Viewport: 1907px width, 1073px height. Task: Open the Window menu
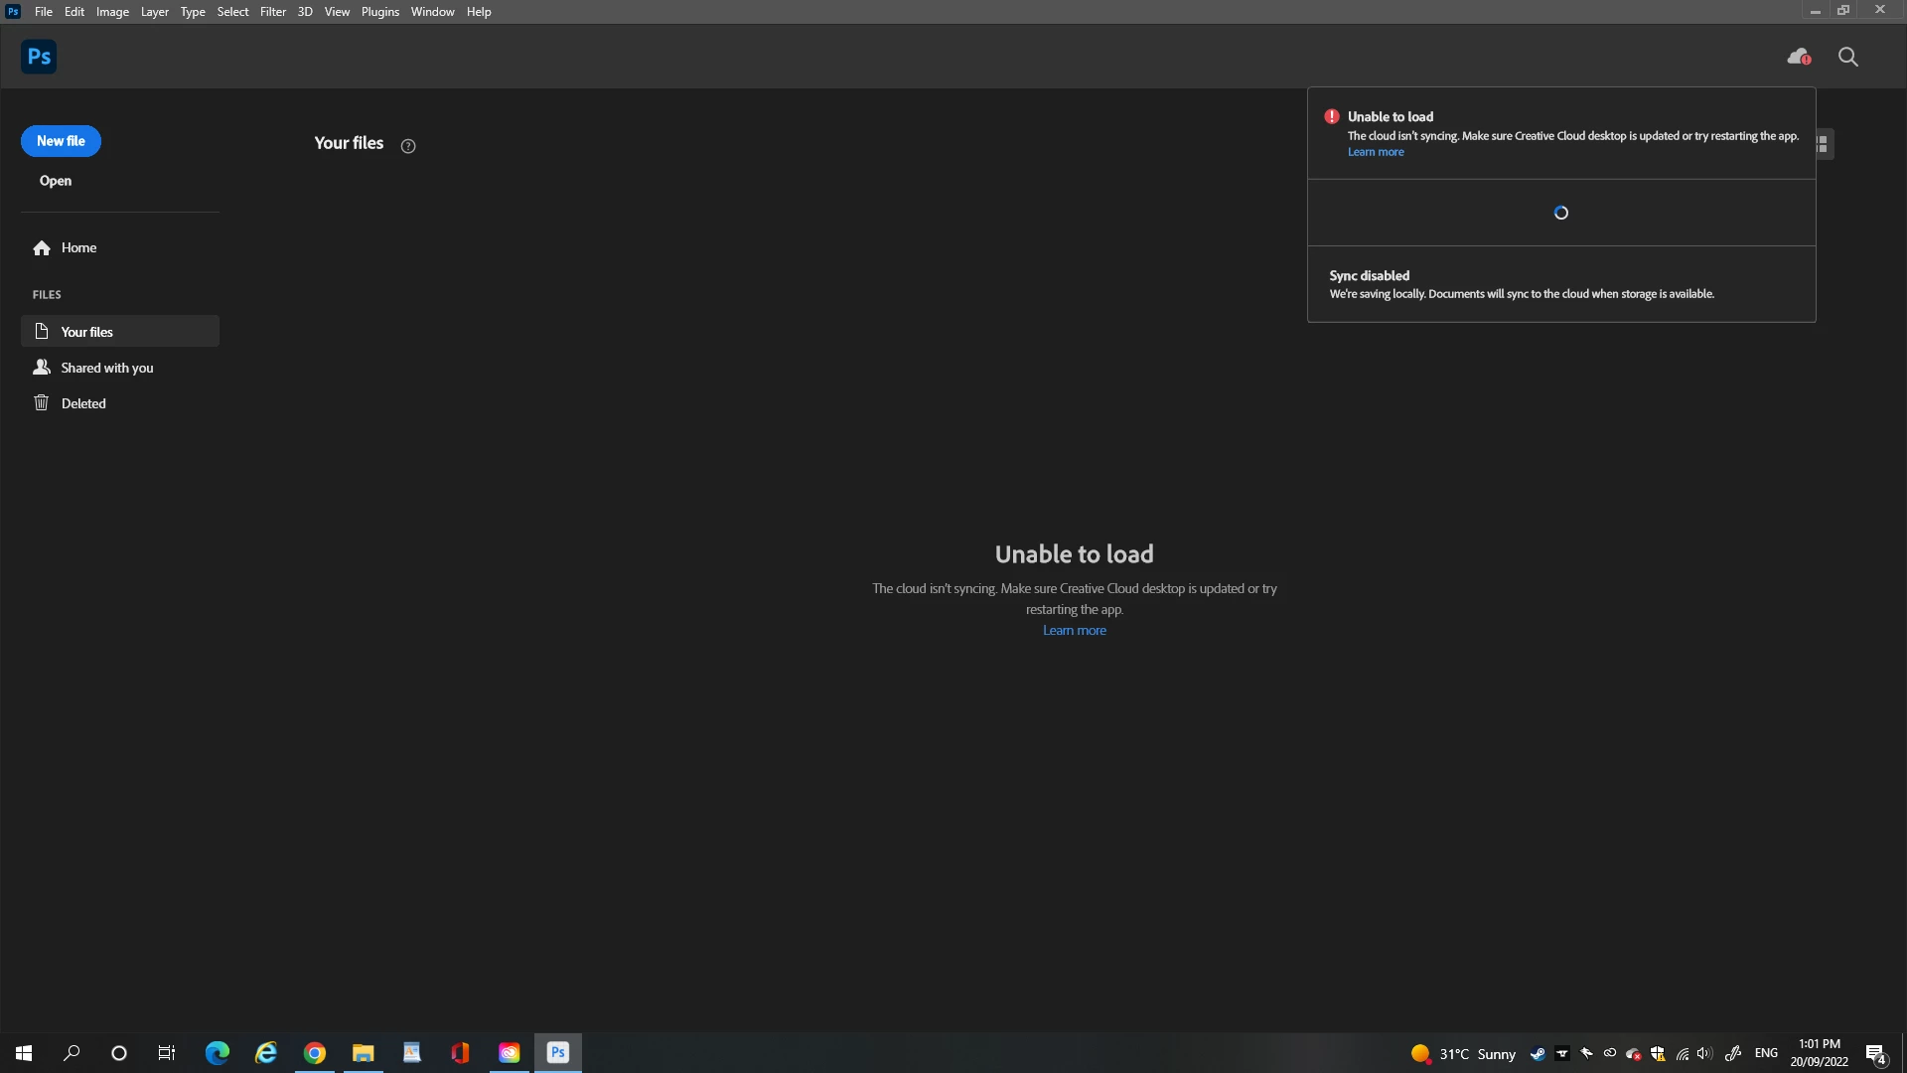tap(432, 12)
